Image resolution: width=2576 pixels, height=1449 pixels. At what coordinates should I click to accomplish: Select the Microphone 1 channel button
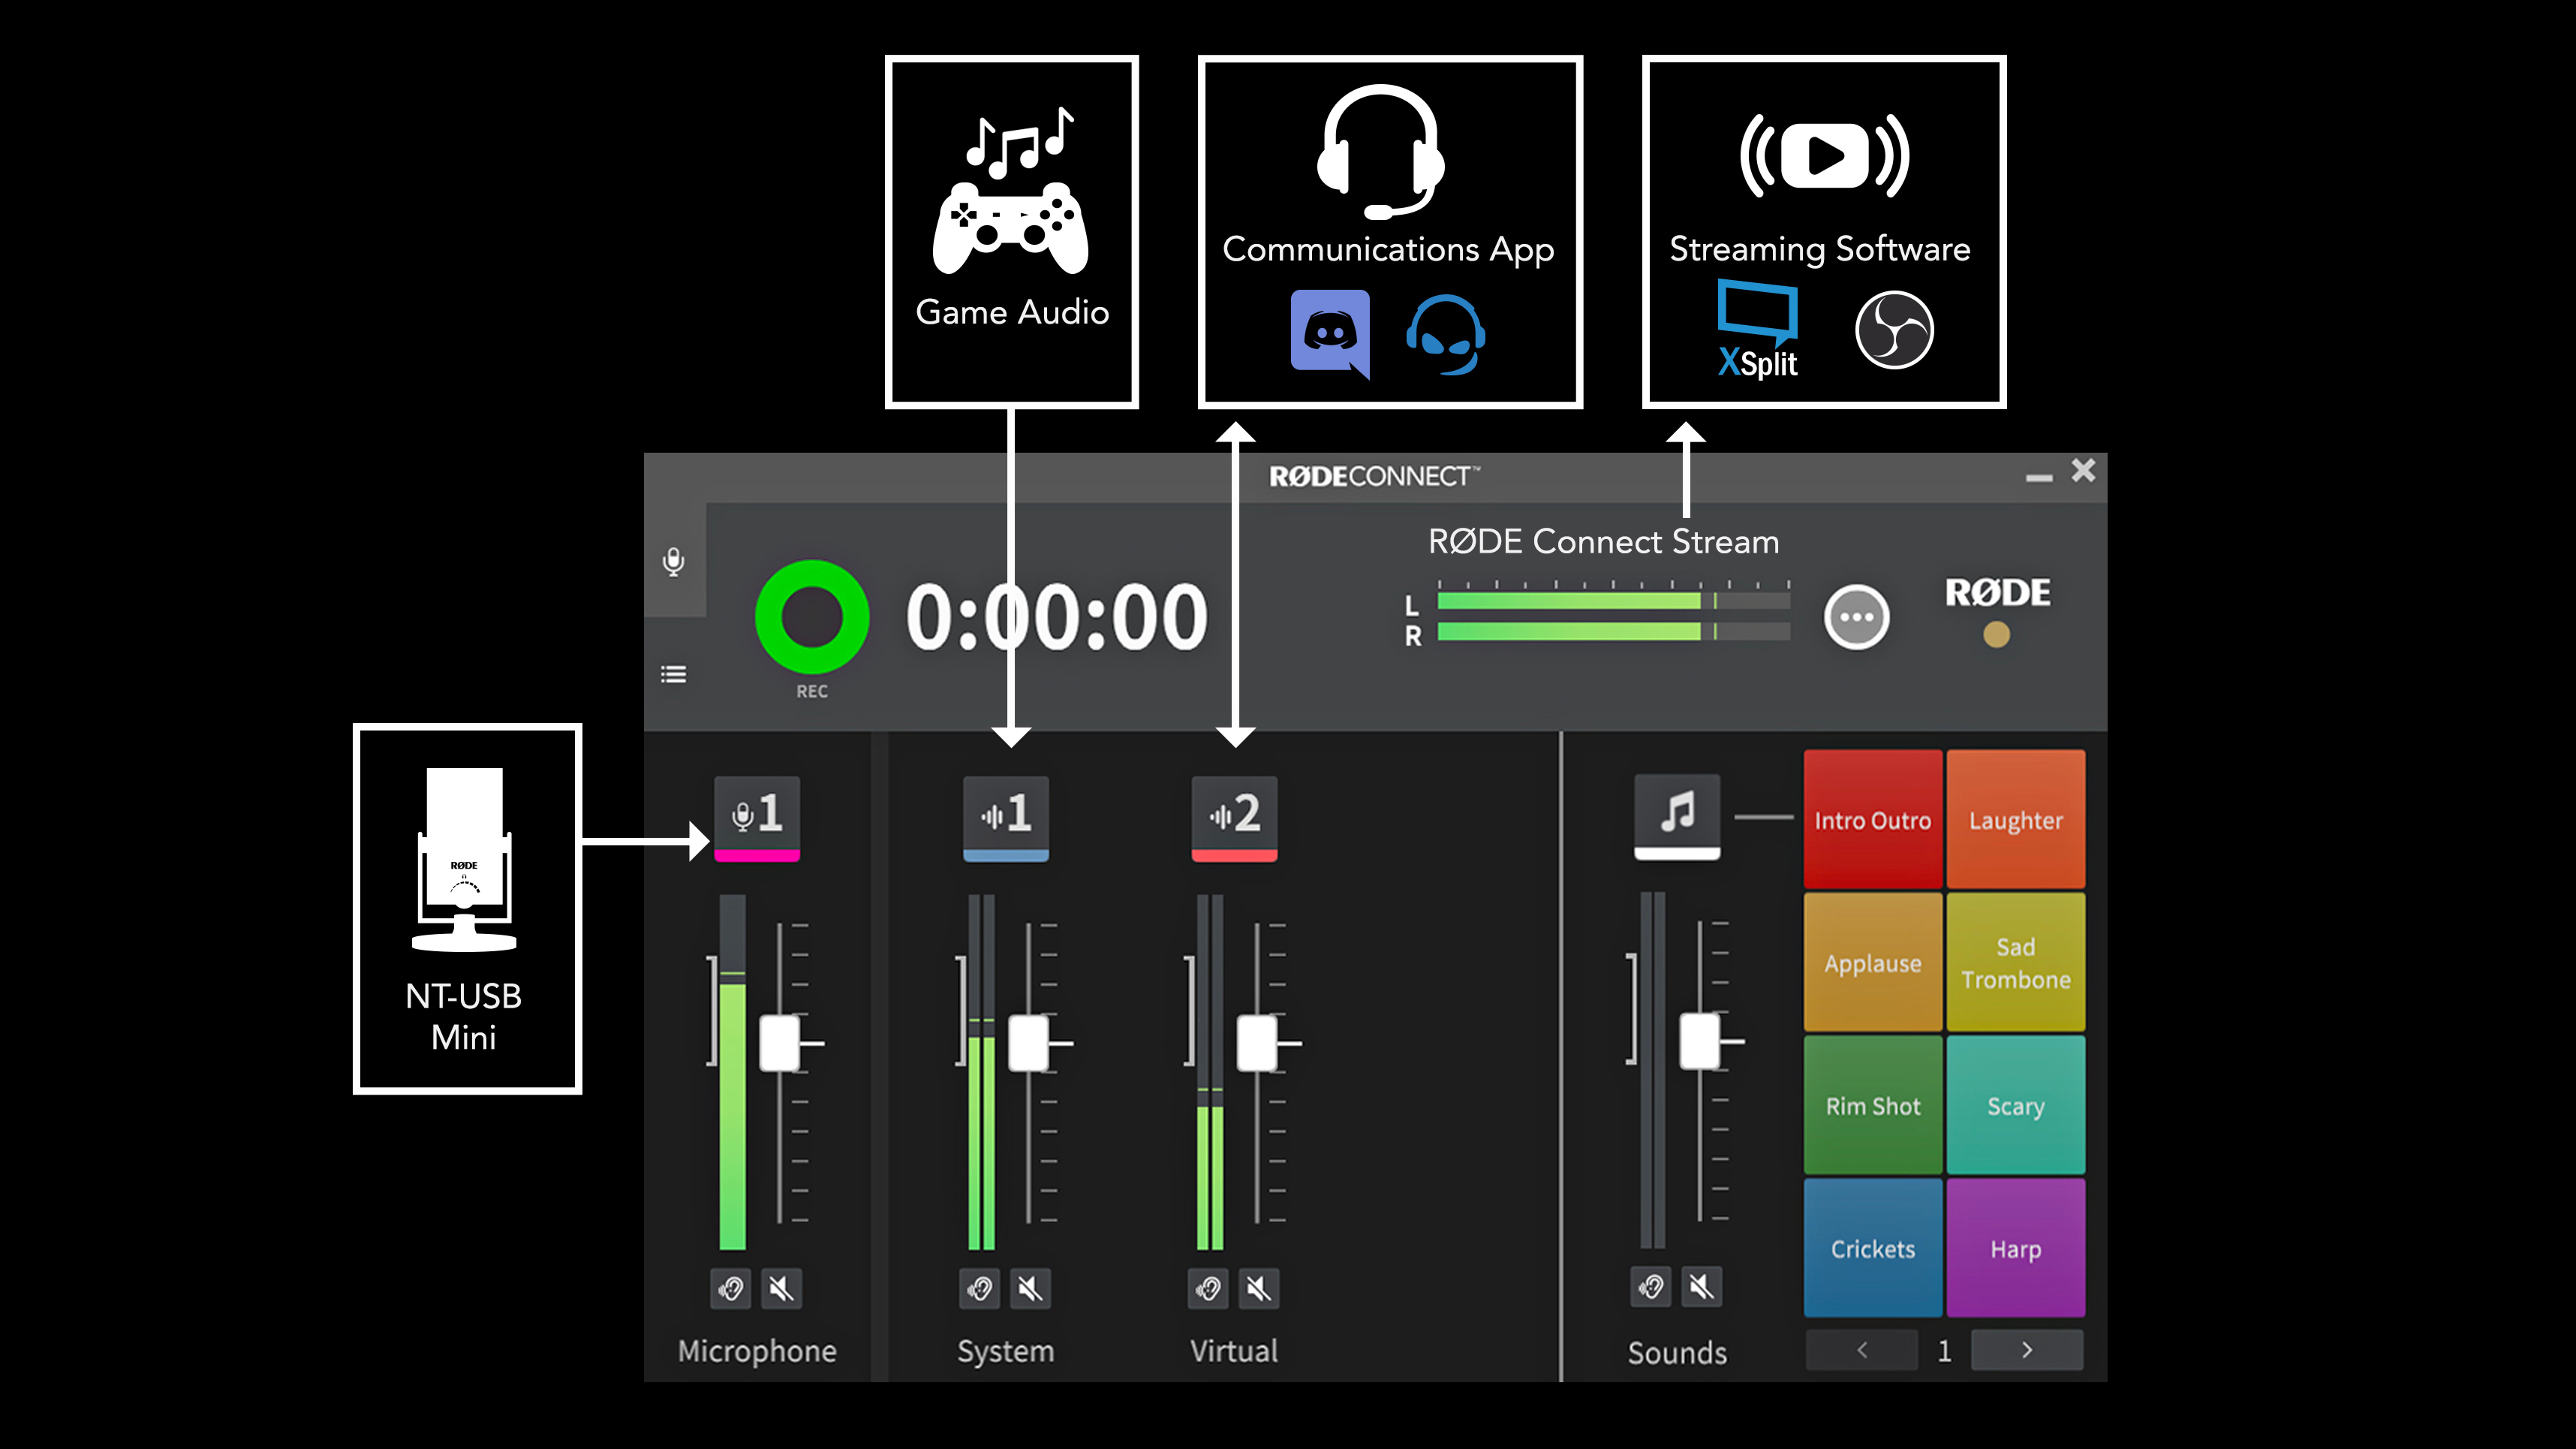pos(757,818)
